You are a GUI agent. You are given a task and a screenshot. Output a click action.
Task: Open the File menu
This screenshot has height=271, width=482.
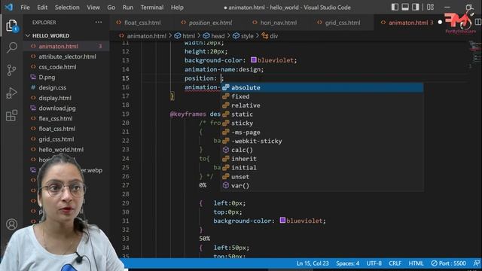pos(25,7)
